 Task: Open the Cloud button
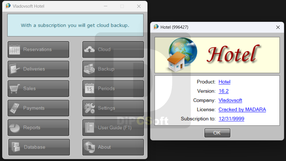click(x=113, y=49)
